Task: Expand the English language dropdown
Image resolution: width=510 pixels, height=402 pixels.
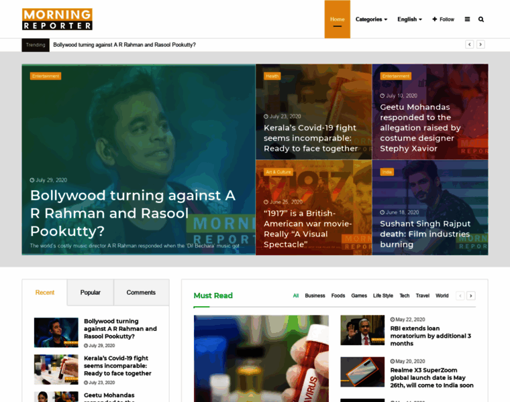Action: [409, 19]
